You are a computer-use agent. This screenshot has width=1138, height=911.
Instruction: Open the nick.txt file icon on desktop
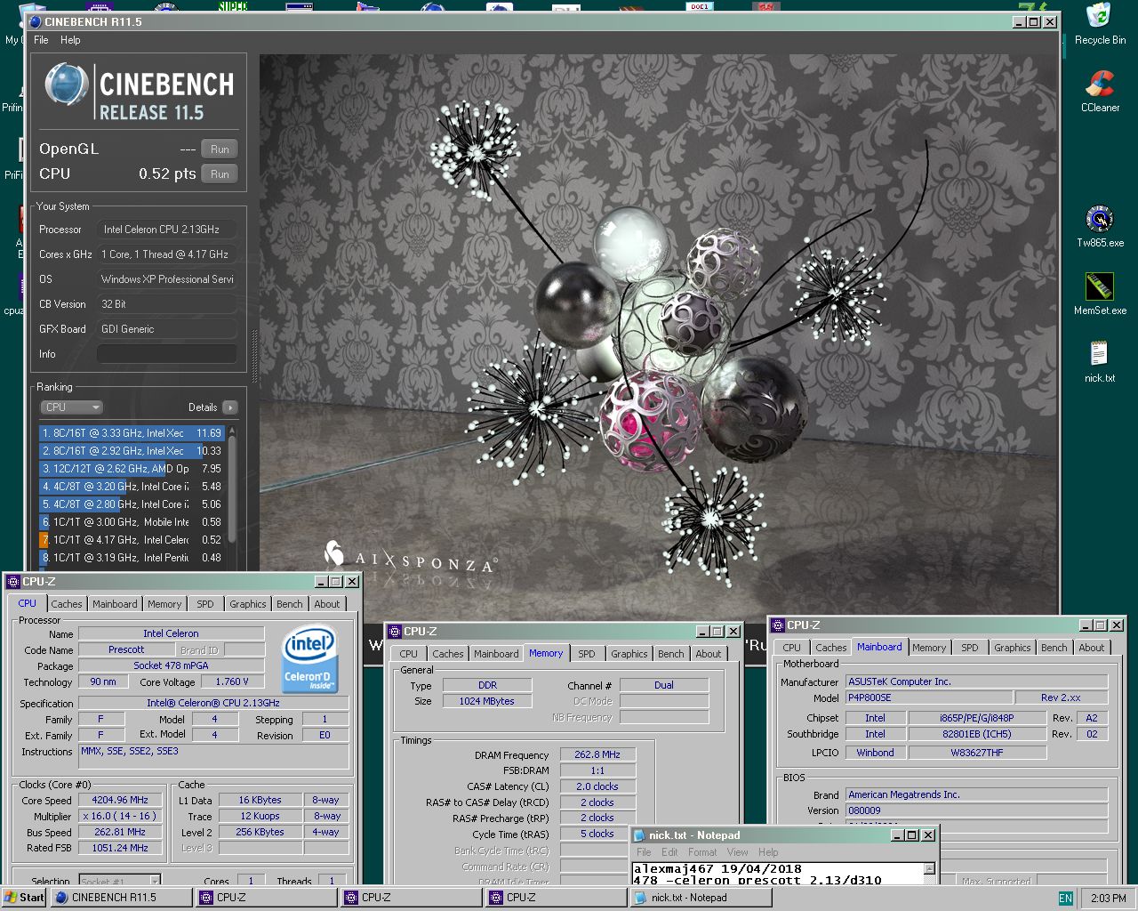pyautogui.click(x=1100, y=362)
